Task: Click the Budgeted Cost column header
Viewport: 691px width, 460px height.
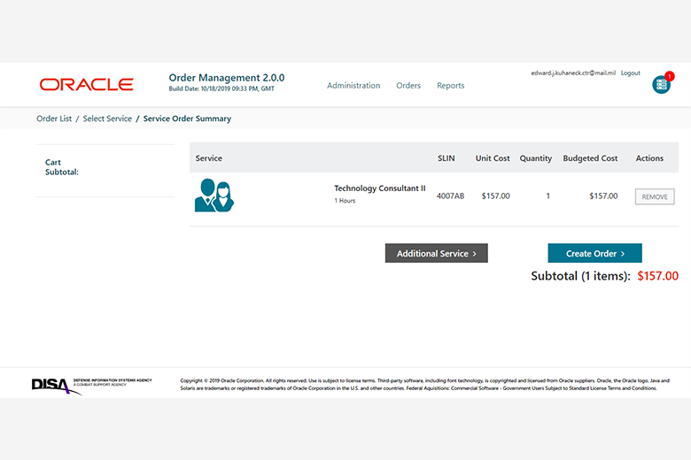Action: [590, 158]
